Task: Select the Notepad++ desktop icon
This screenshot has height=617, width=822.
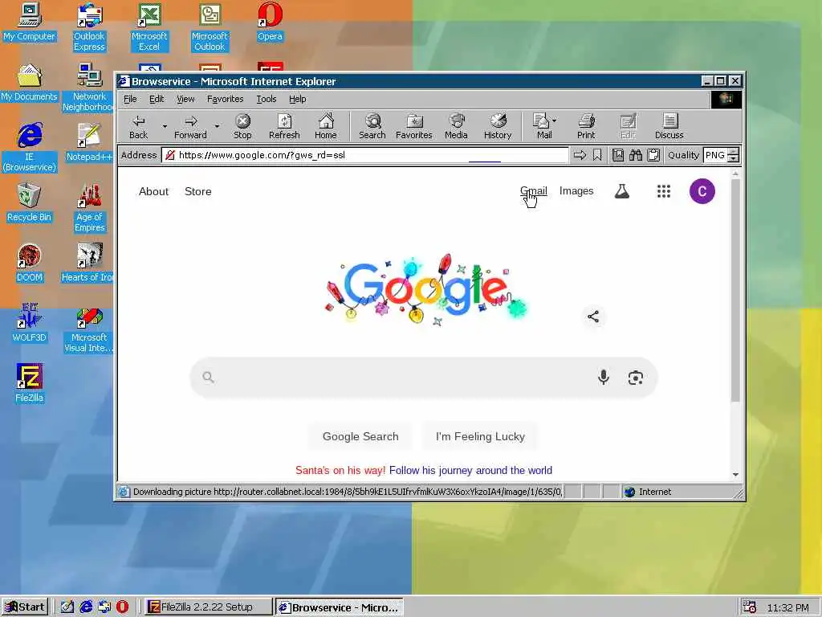Action: pos(89,142)
